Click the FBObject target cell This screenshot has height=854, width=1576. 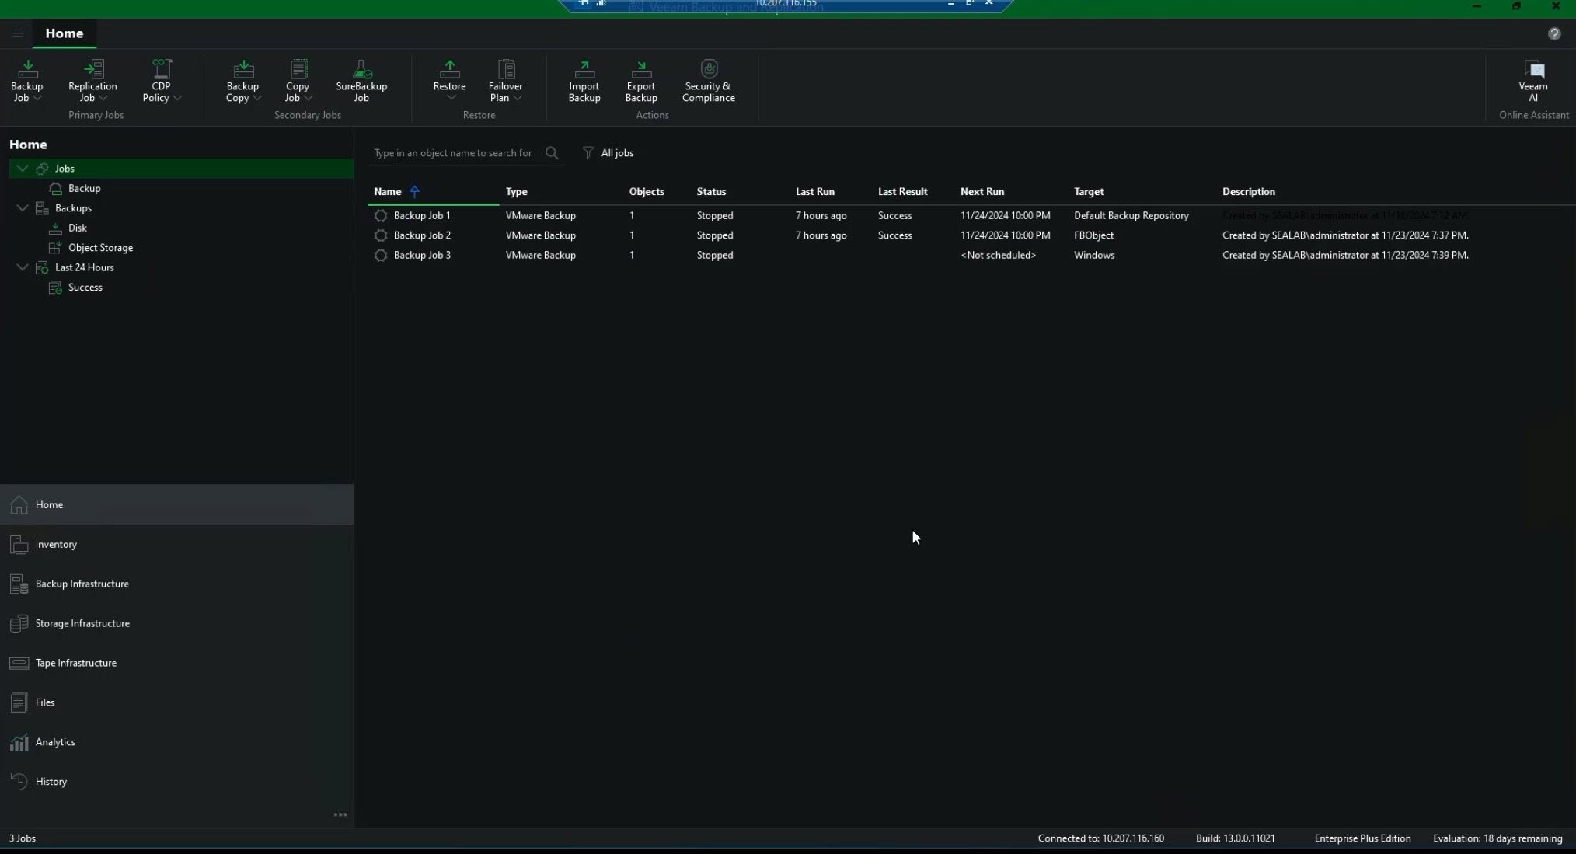[1093, 235]
